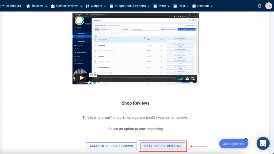Click the Account grid icon
The height and width of the screenshot is (154, 274).
point(194,6)
